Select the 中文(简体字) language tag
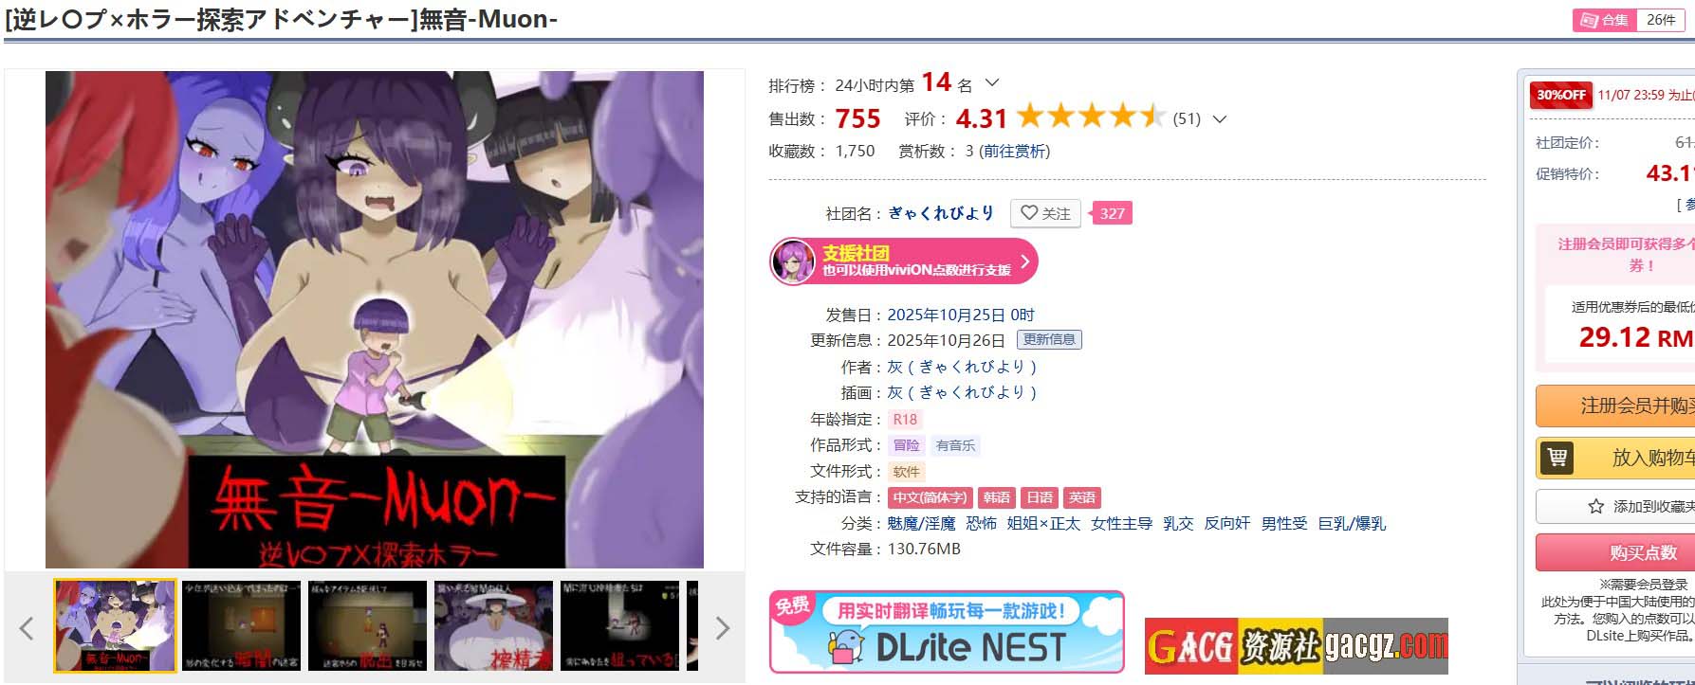The image size is (1695, 685). pos(930,497)
